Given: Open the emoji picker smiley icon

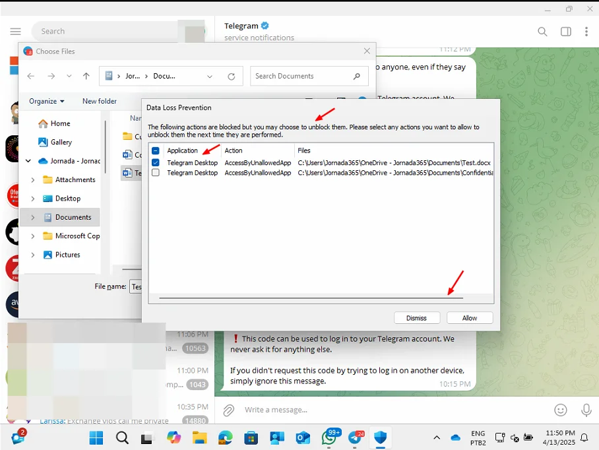Looking at the screenshot, I should click(x=561, y=410).
